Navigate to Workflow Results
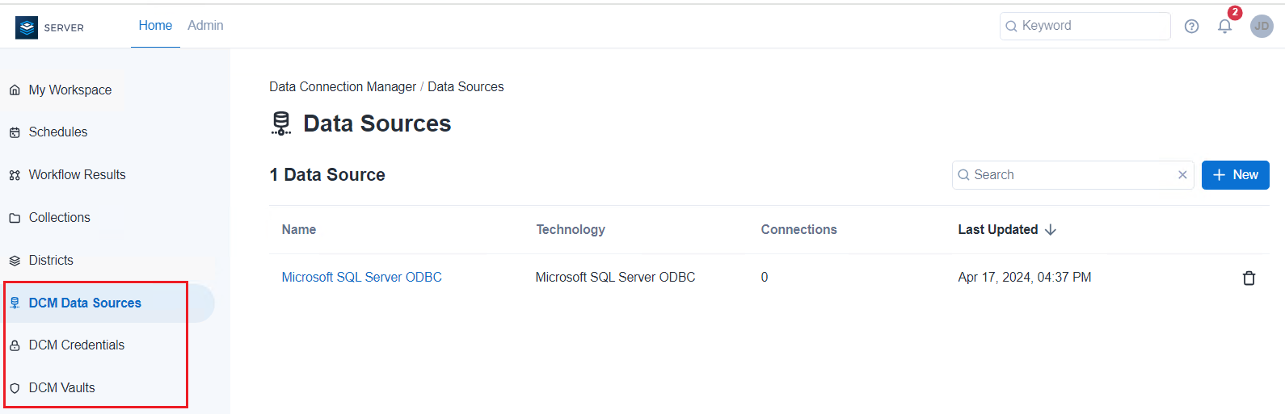1285x414 pixels. [77, 175]
